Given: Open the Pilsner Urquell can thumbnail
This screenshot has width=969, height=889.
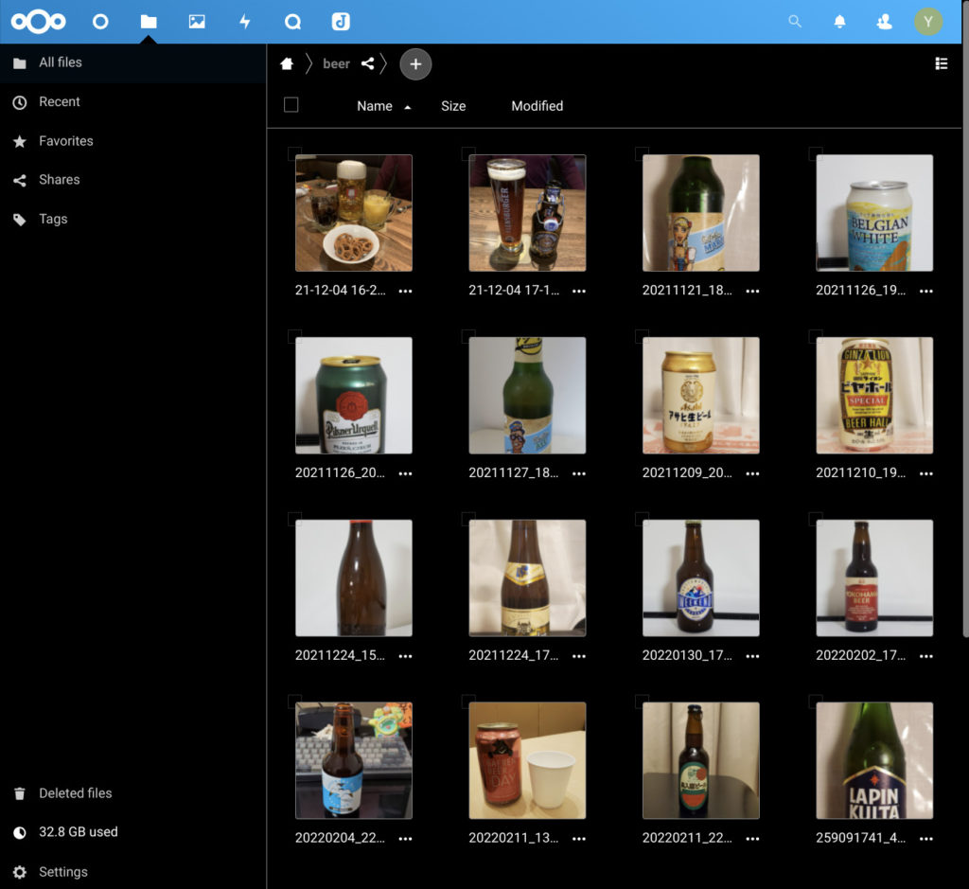Looking at the screenshot, I should tap(354, 395).
